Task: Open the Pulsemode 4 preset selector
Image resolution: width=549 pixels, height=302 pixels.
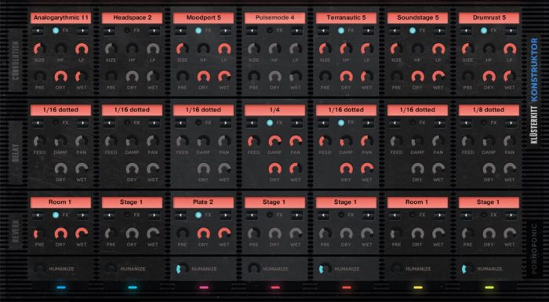Action: (274, 18)
